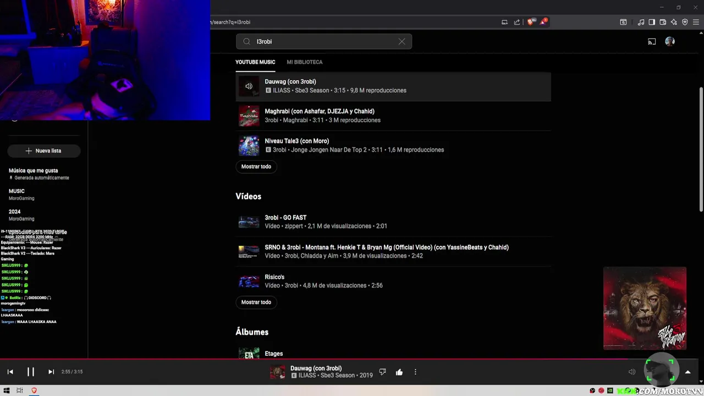Click Mostrar todo under the Videos section

coord(256,302)
